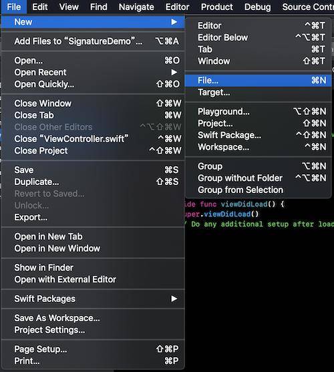This screenshot has width=334, height=372.
Task: Create a new Window
Action: pyautogui.click(x=258, y=61)
